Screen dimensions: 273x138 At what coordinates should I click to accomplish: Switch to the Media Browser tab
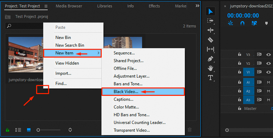(x=69, y=6)
